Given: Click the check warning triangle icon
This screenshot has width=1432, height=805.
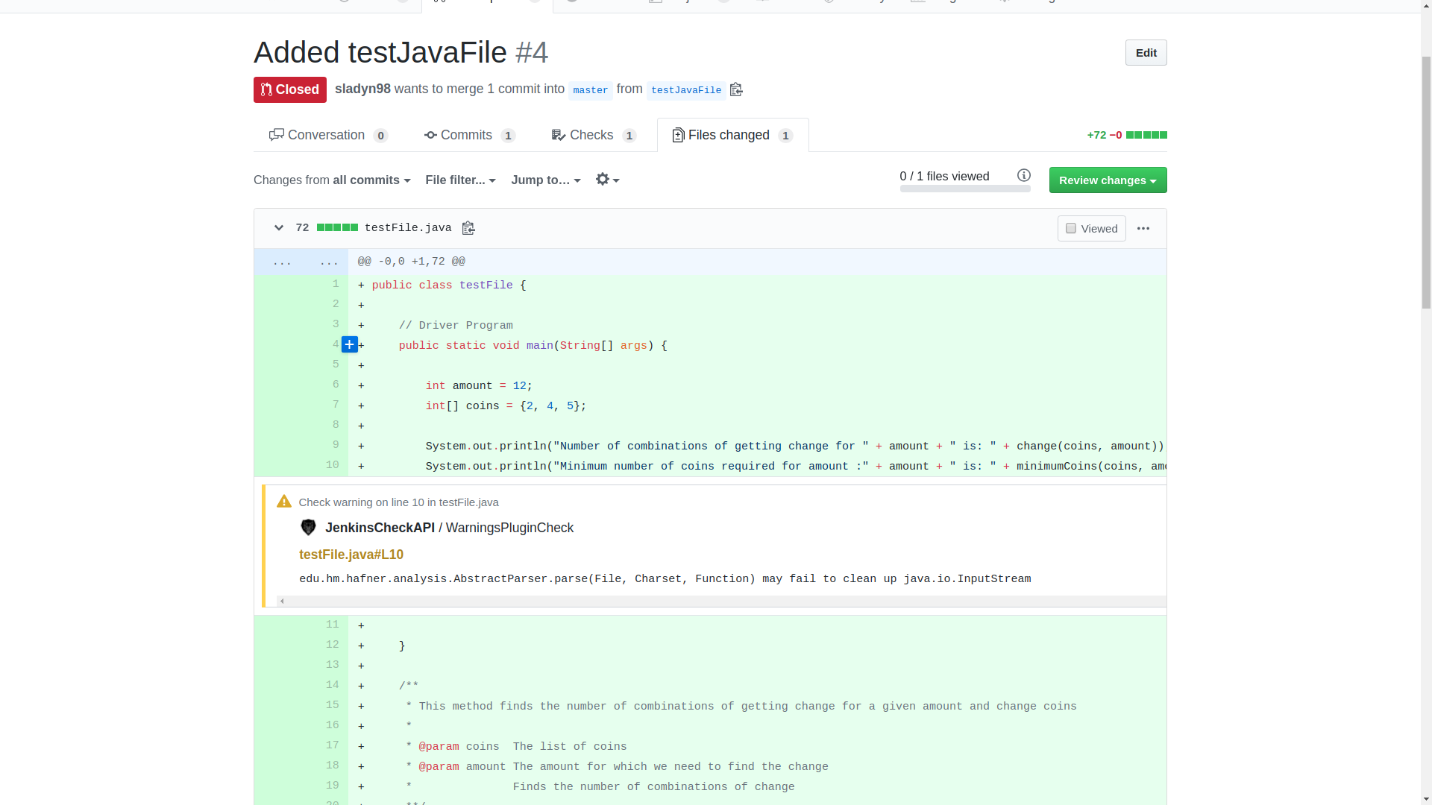Looking at the screenshot, I should click(284, 502).
